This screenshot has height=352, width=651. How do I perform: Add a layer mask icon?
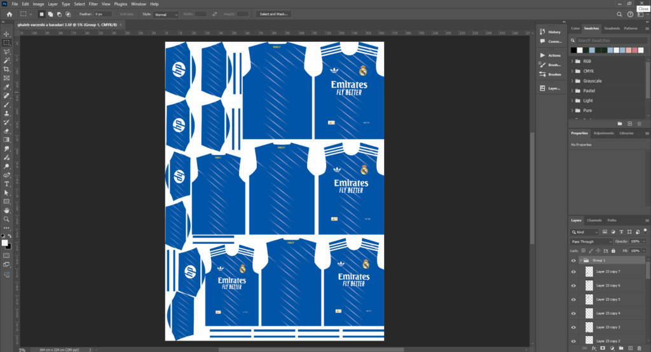coord(603,348)
